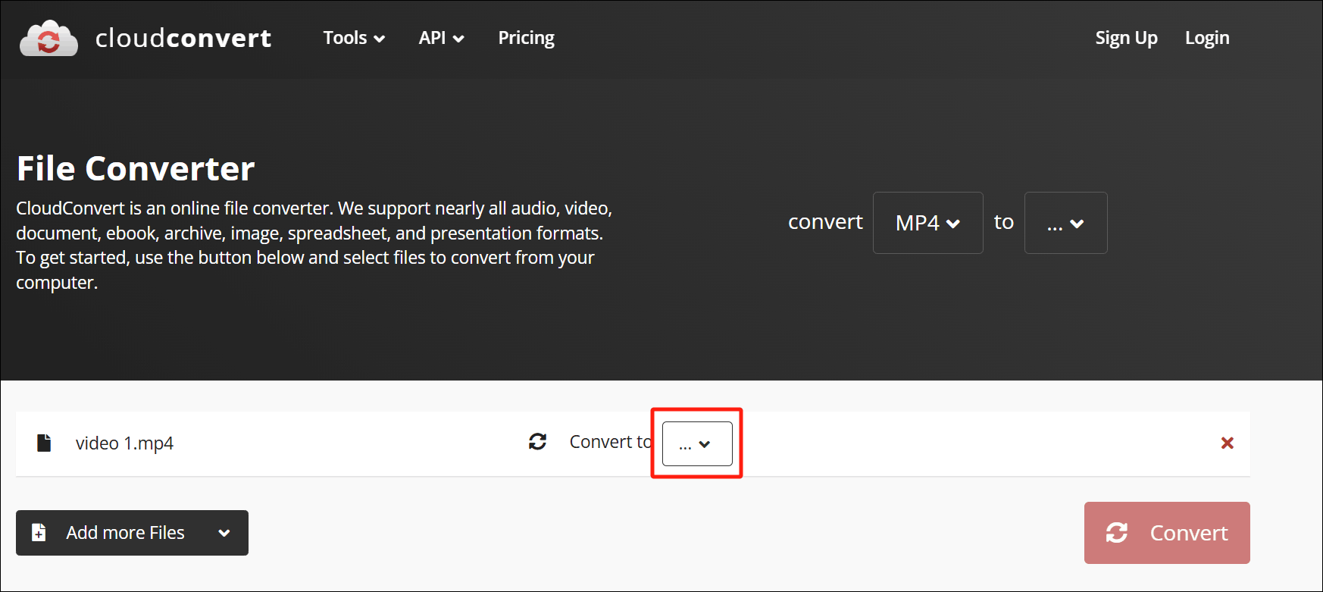Click the Sign Up link
This screenshot has width=1323, height=592.
1126,38
